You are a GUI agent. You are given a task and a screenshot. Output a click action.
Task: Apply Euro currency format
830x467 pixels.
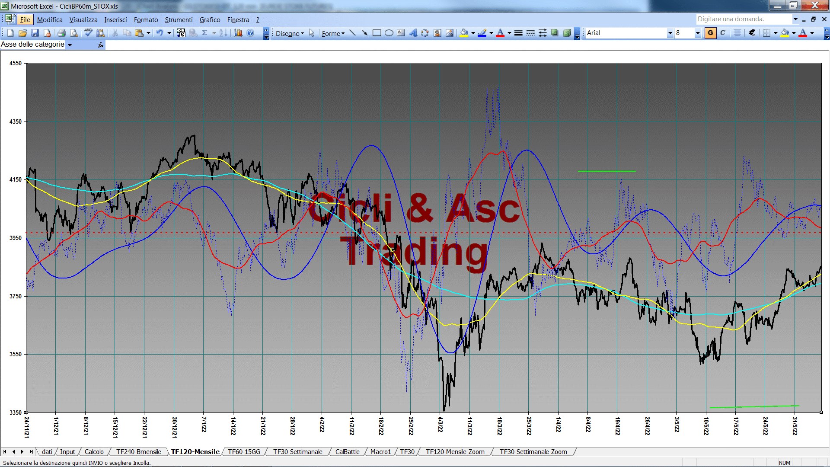pyautogui.click(x=752, y=33)
